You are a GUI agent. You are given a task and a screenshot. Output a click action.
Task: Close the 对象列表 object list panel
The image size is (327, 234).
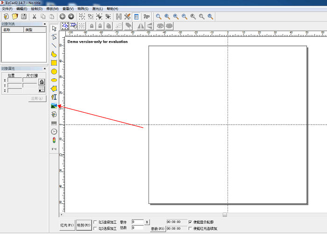coord(45,24)
